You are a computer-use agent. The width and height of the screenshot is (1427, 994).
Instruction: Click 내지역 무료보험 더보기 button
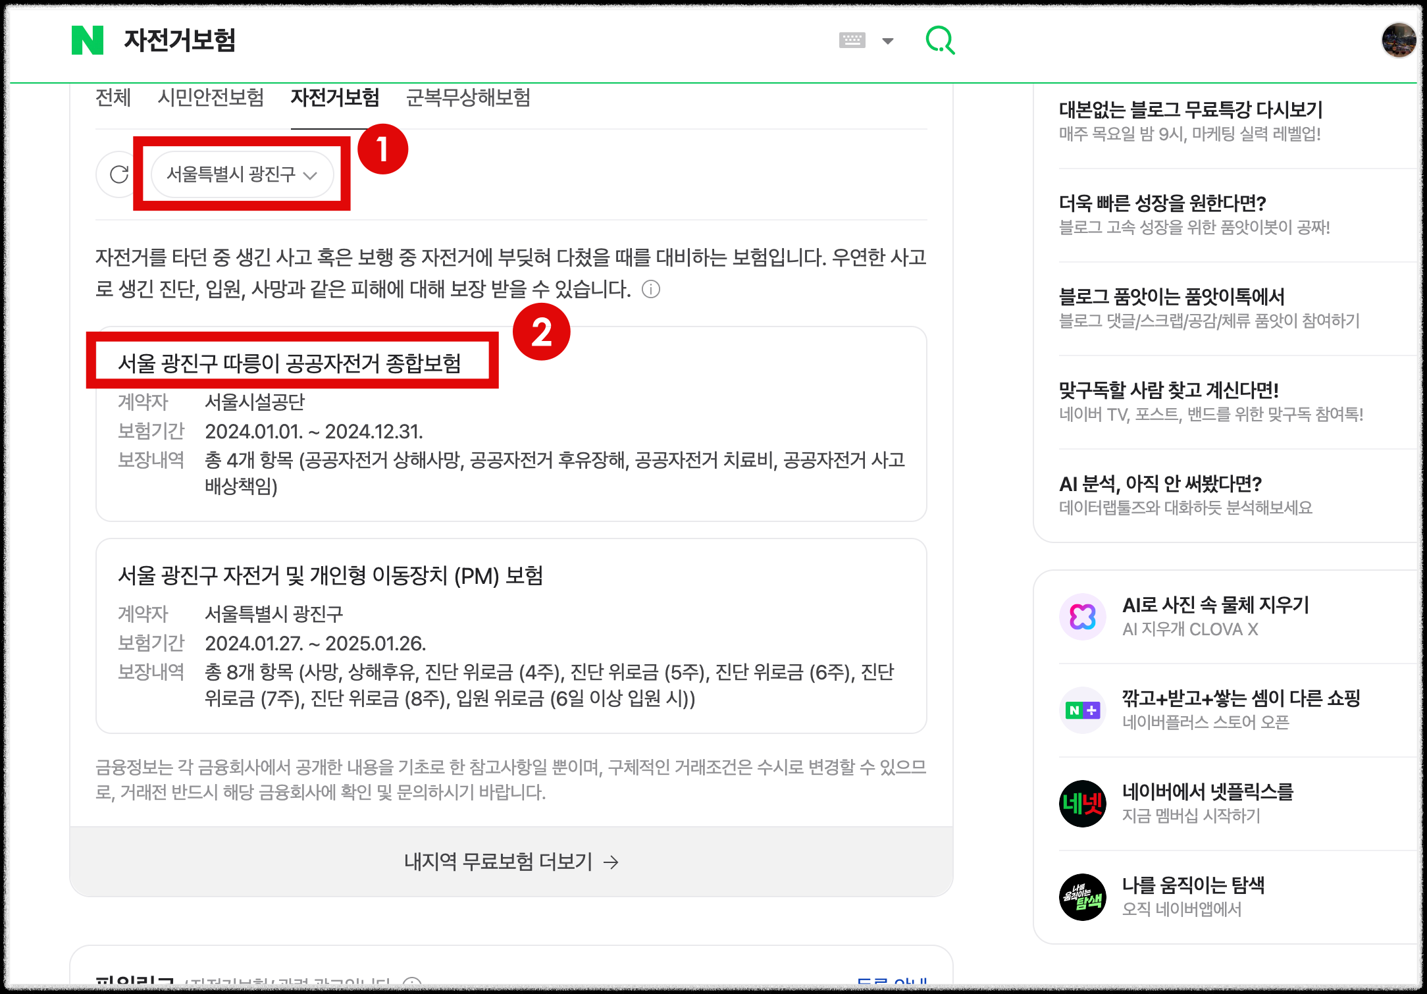511,862
